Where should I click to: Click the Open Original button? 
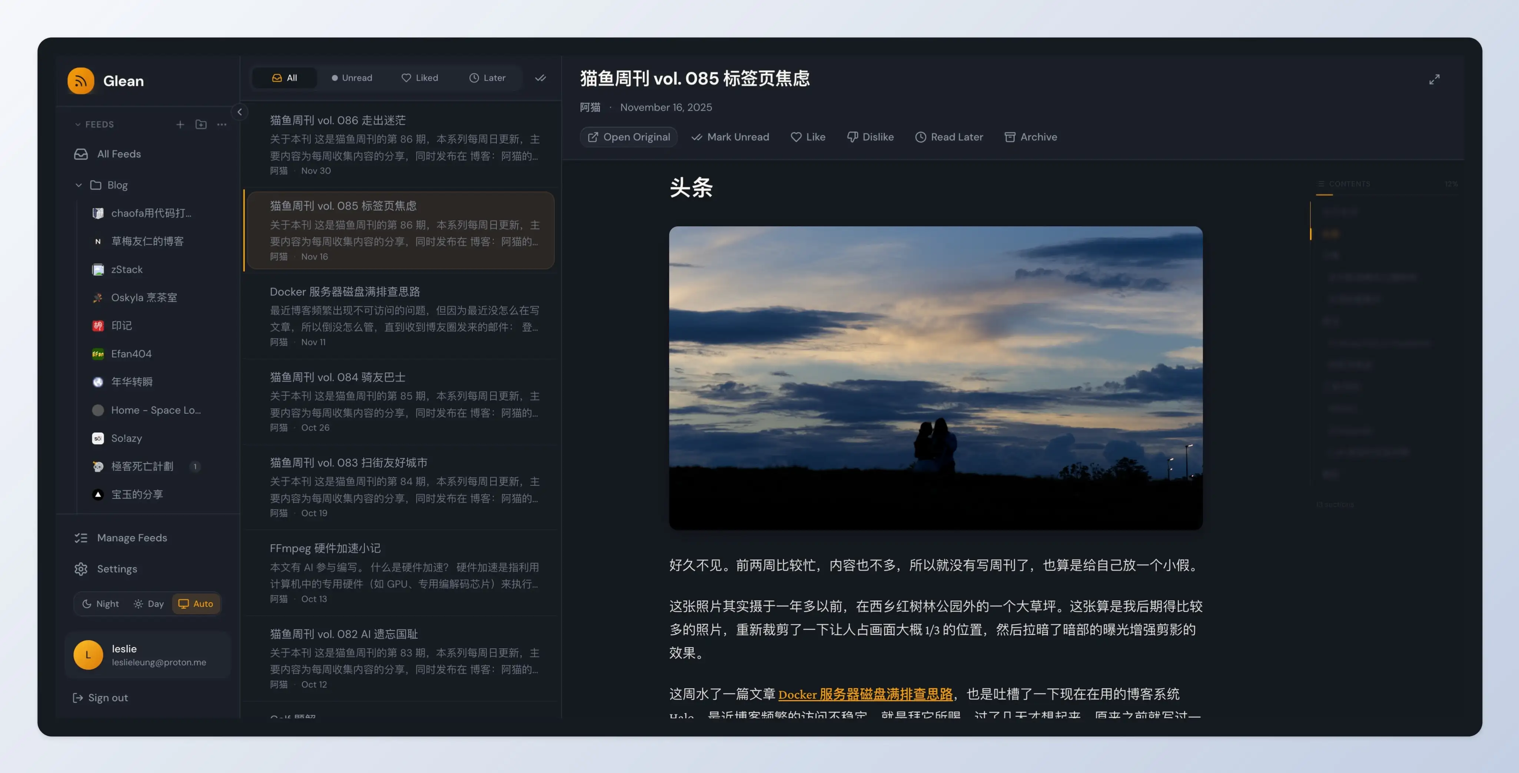[629, 137]
